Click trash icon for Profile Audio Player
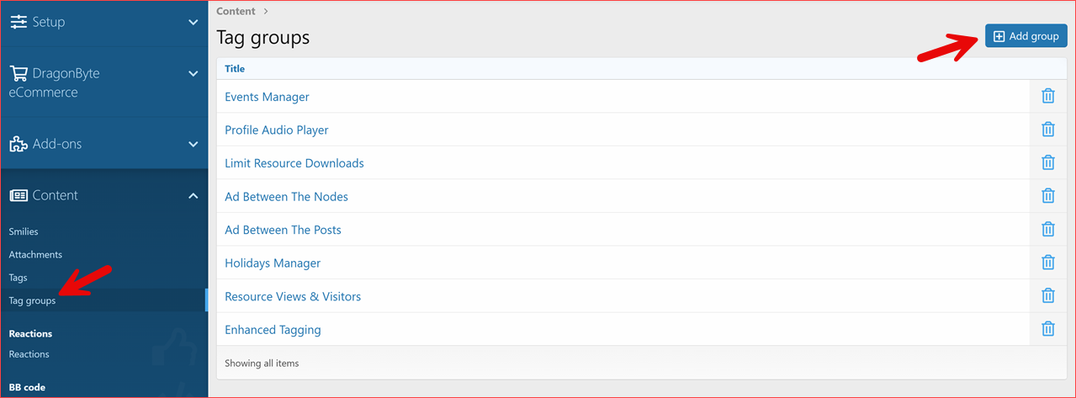The height and width of the screenshot is (398, 1076). point(1047,130)
